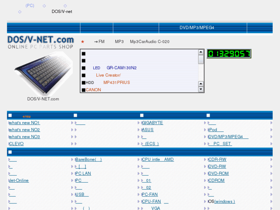Open the iPod category link
The width and height of the screenshot is (280, 210).
click(x=216, y=130)
